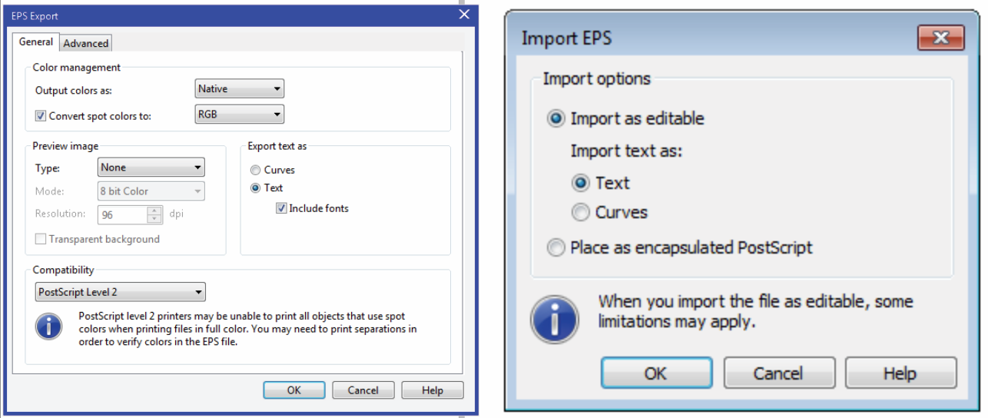
Task: Select Curves under Import text as
Action: coord(582,212)
